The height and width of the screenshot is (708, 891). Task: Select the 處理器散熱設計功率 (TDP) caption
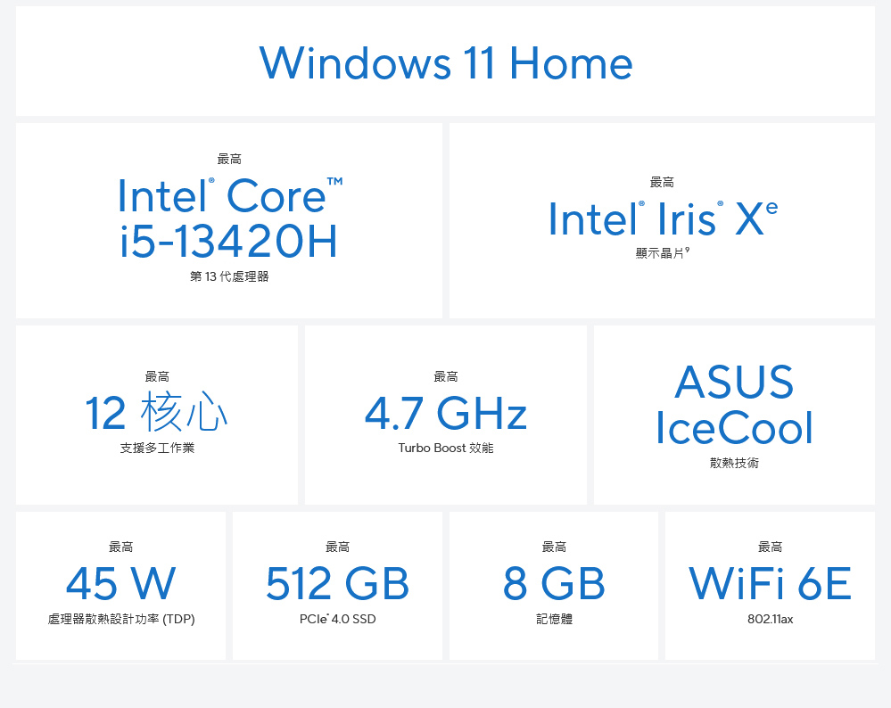[121, 619]
